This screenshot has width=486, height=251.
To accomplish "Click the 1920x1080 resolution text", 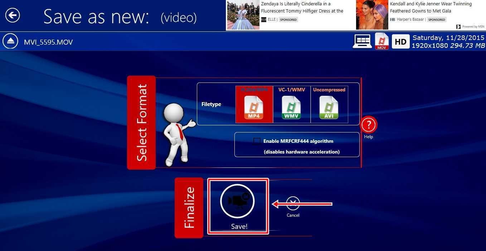I will 430,46.
